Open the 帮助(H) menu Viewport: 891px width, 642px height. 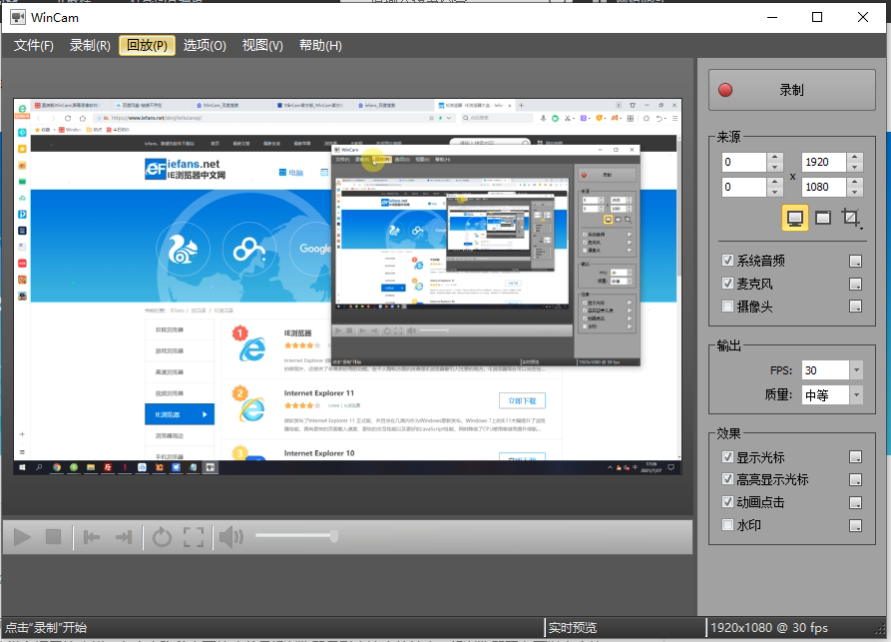(x=320, y=46)
